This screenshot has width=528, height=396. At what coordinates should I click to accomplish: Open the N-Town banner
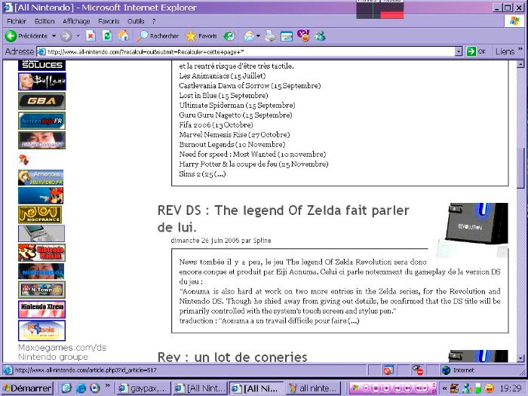coord(41,290)
